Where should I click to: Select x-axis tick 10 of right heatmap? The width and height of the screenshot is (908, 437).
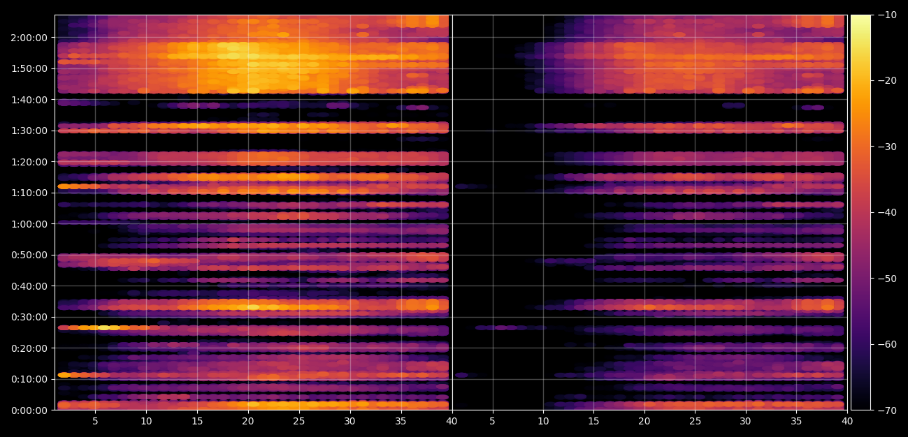(x=543, y=422)
